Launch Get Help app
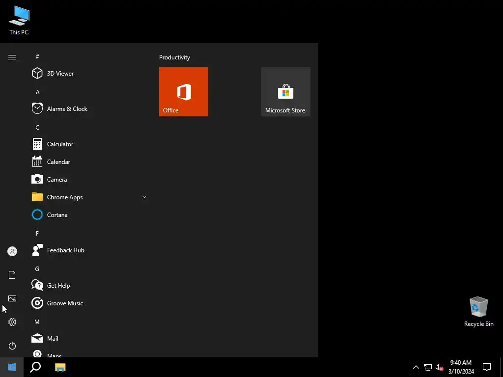This screenshot has width=503, height=377. (x=90, y=286)
